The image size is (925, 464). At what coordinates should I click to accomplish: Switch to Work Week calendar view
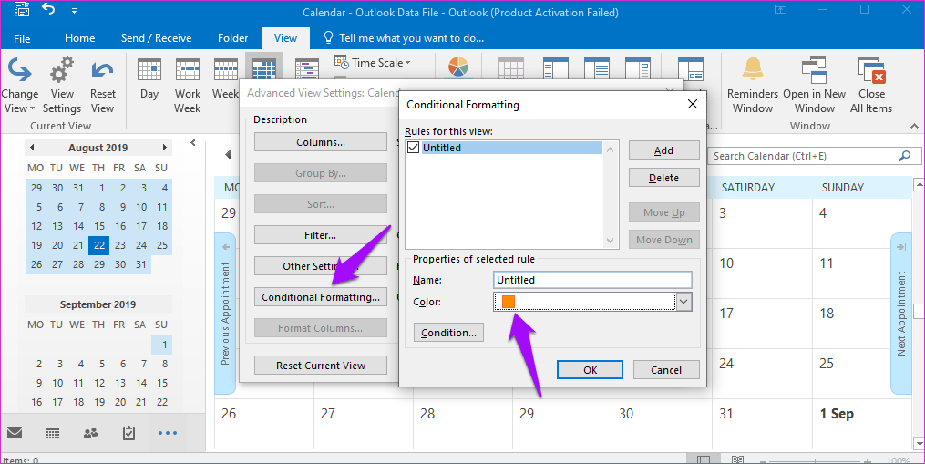coord(188,86)
